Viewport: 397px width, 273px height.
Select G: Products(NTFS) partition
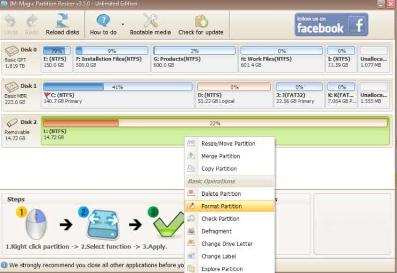pos(194,59)
